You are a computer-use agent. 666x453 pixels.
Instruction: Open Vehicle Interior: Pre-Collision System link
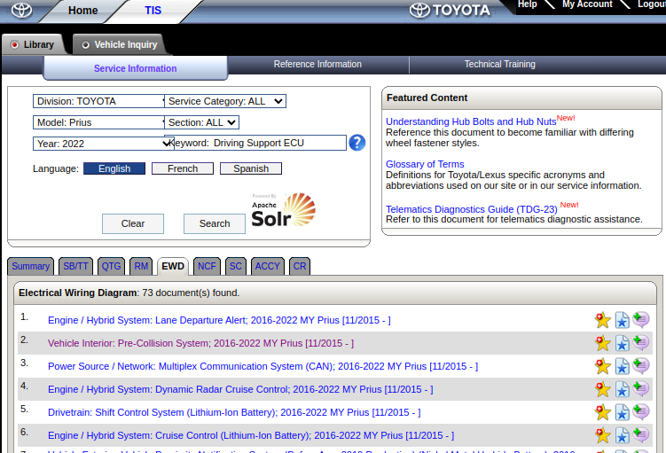point(200,343)
